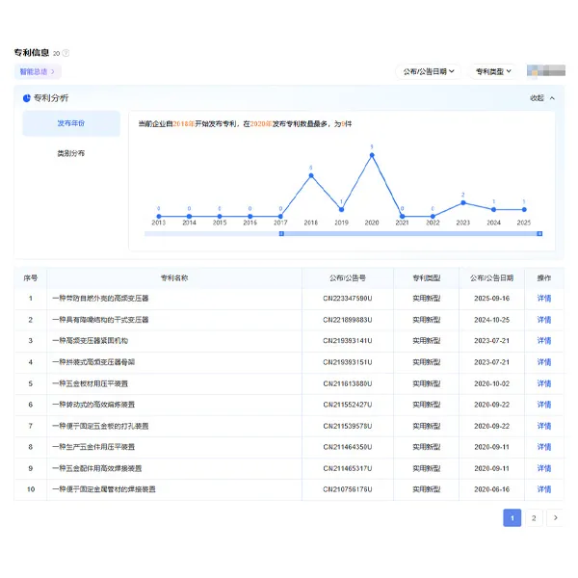Select the 发布年份 tab

click(x=71, y=123)
